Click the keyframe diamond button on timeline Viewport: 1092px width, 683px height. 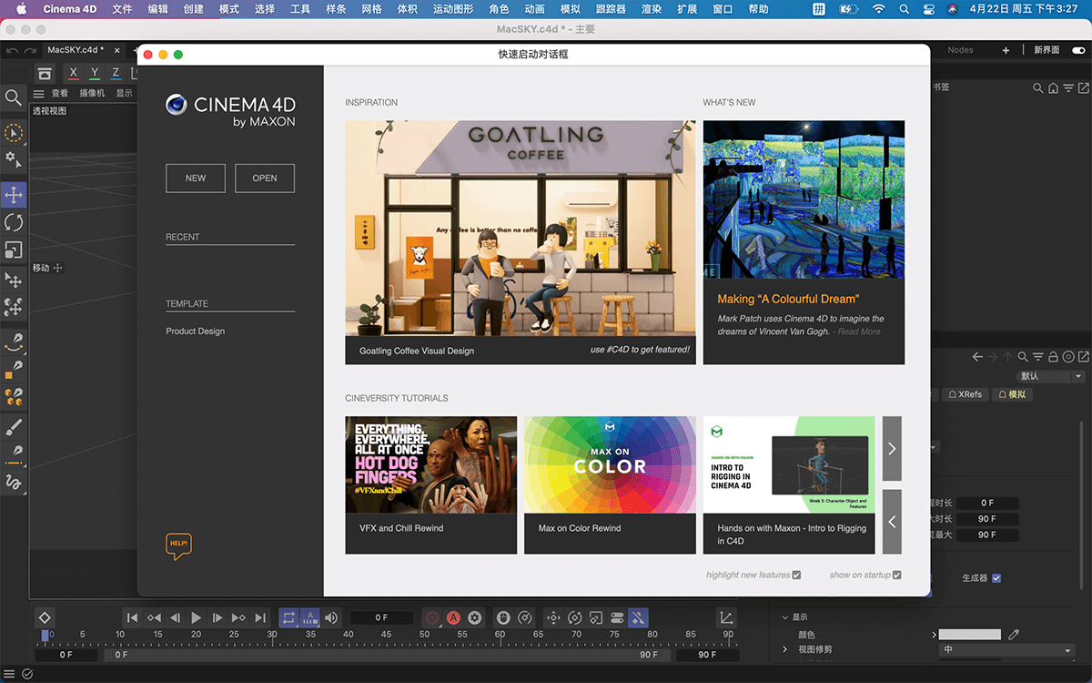[45, 617]
